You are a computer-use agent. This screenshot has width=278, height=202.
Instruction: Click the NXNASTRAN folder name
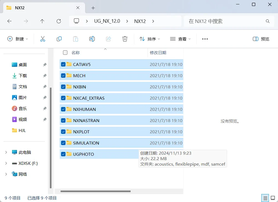[x=86, y=120]
